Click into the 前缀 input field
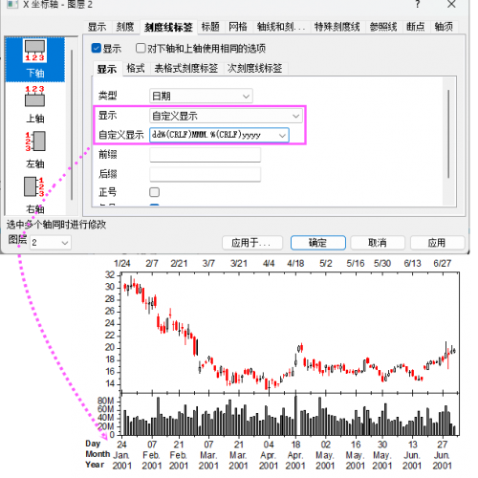Viewport: 478px width, 478px height. pos(206,155)
